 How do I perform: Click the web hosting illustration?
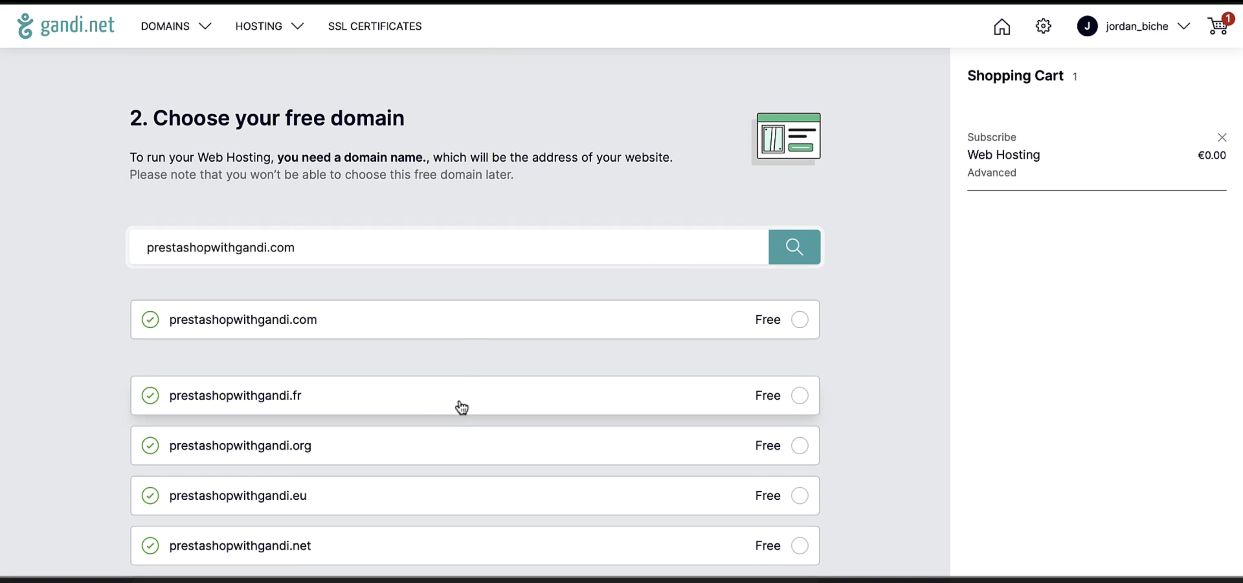(x=786, y=138)
